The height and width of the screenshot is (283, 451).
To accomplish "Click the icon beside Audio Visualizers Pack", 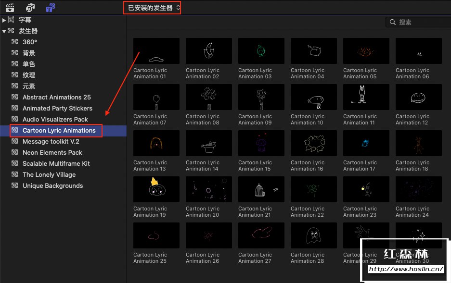I will coord(14,119).
